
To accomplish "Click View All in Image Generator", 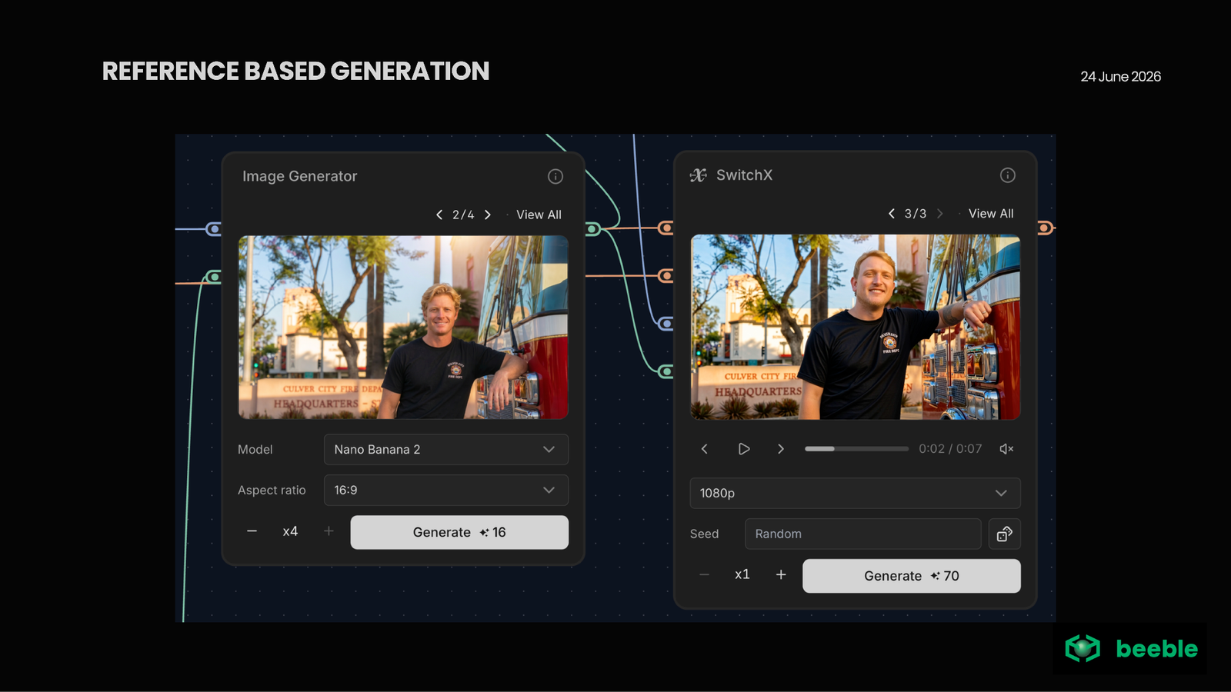I will click(539, 215).
